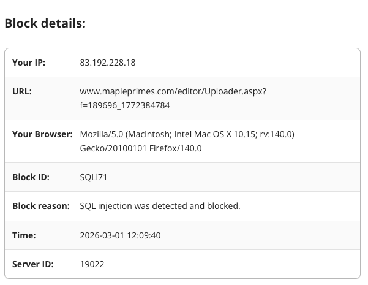The height and width of the screenshot is (285, 368).
Task: Click the "Your Browser:" label
Action: (x=42, y=134)
